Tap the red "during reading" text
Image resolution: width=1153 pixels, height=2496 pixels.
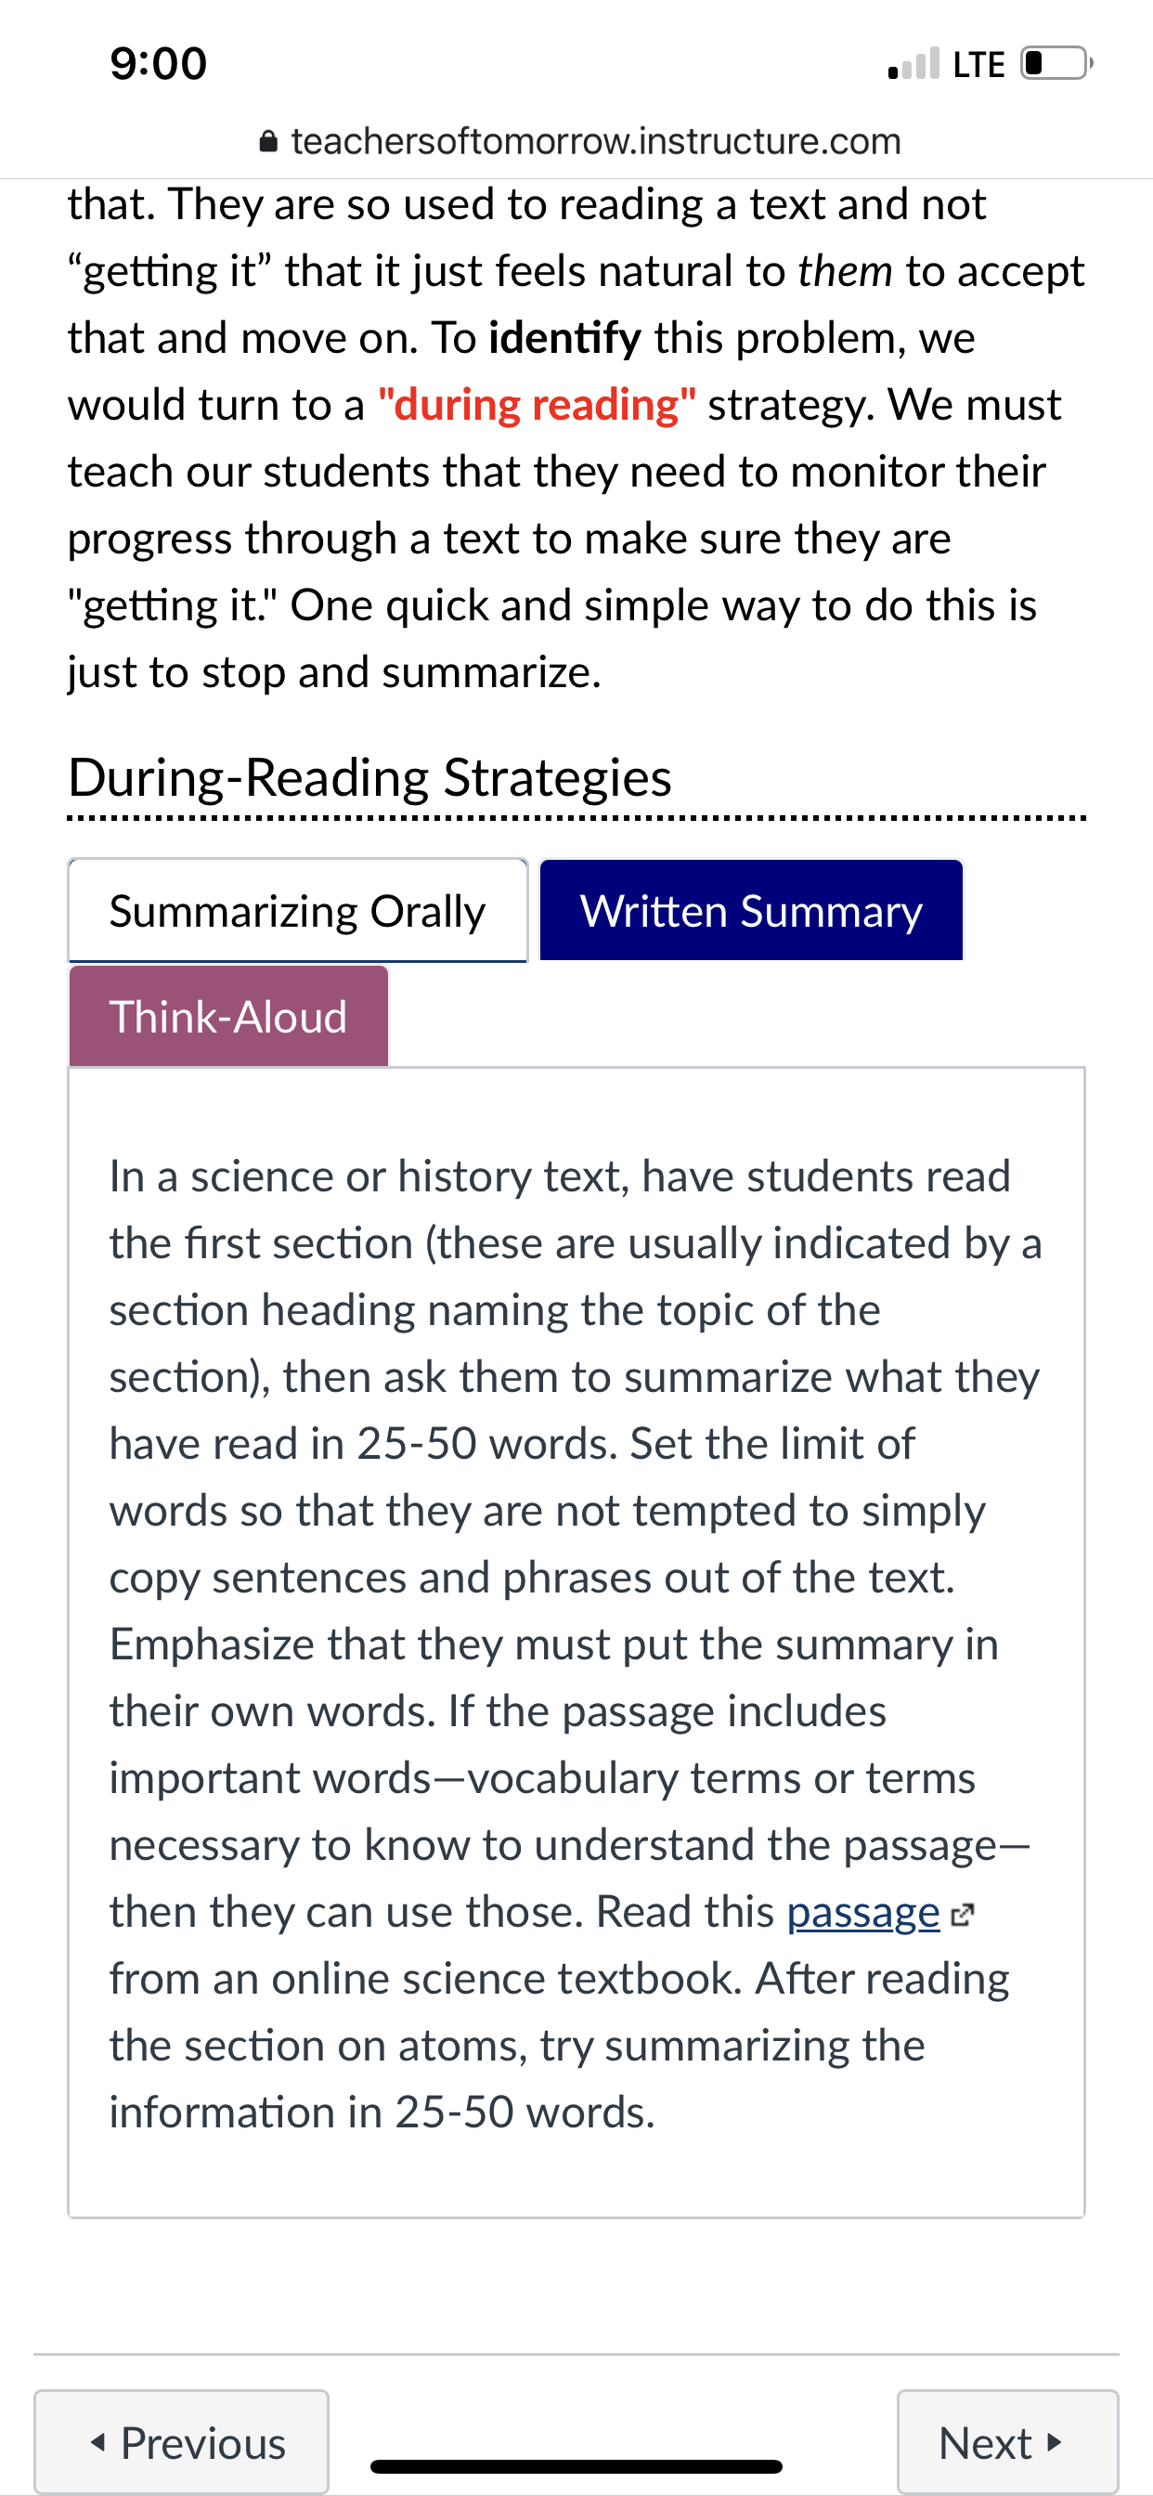[537, 404]
